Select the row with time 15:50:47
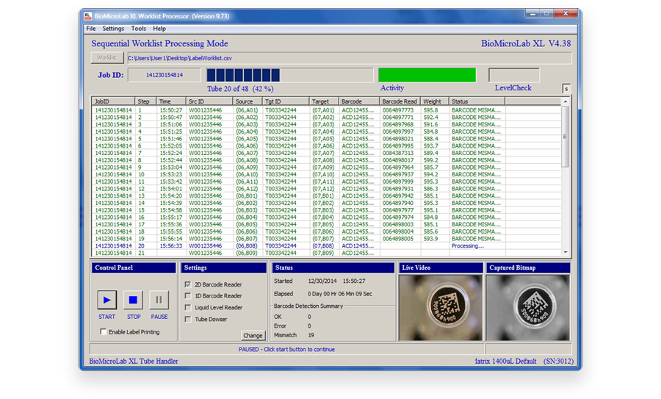 tap(327, 118)
